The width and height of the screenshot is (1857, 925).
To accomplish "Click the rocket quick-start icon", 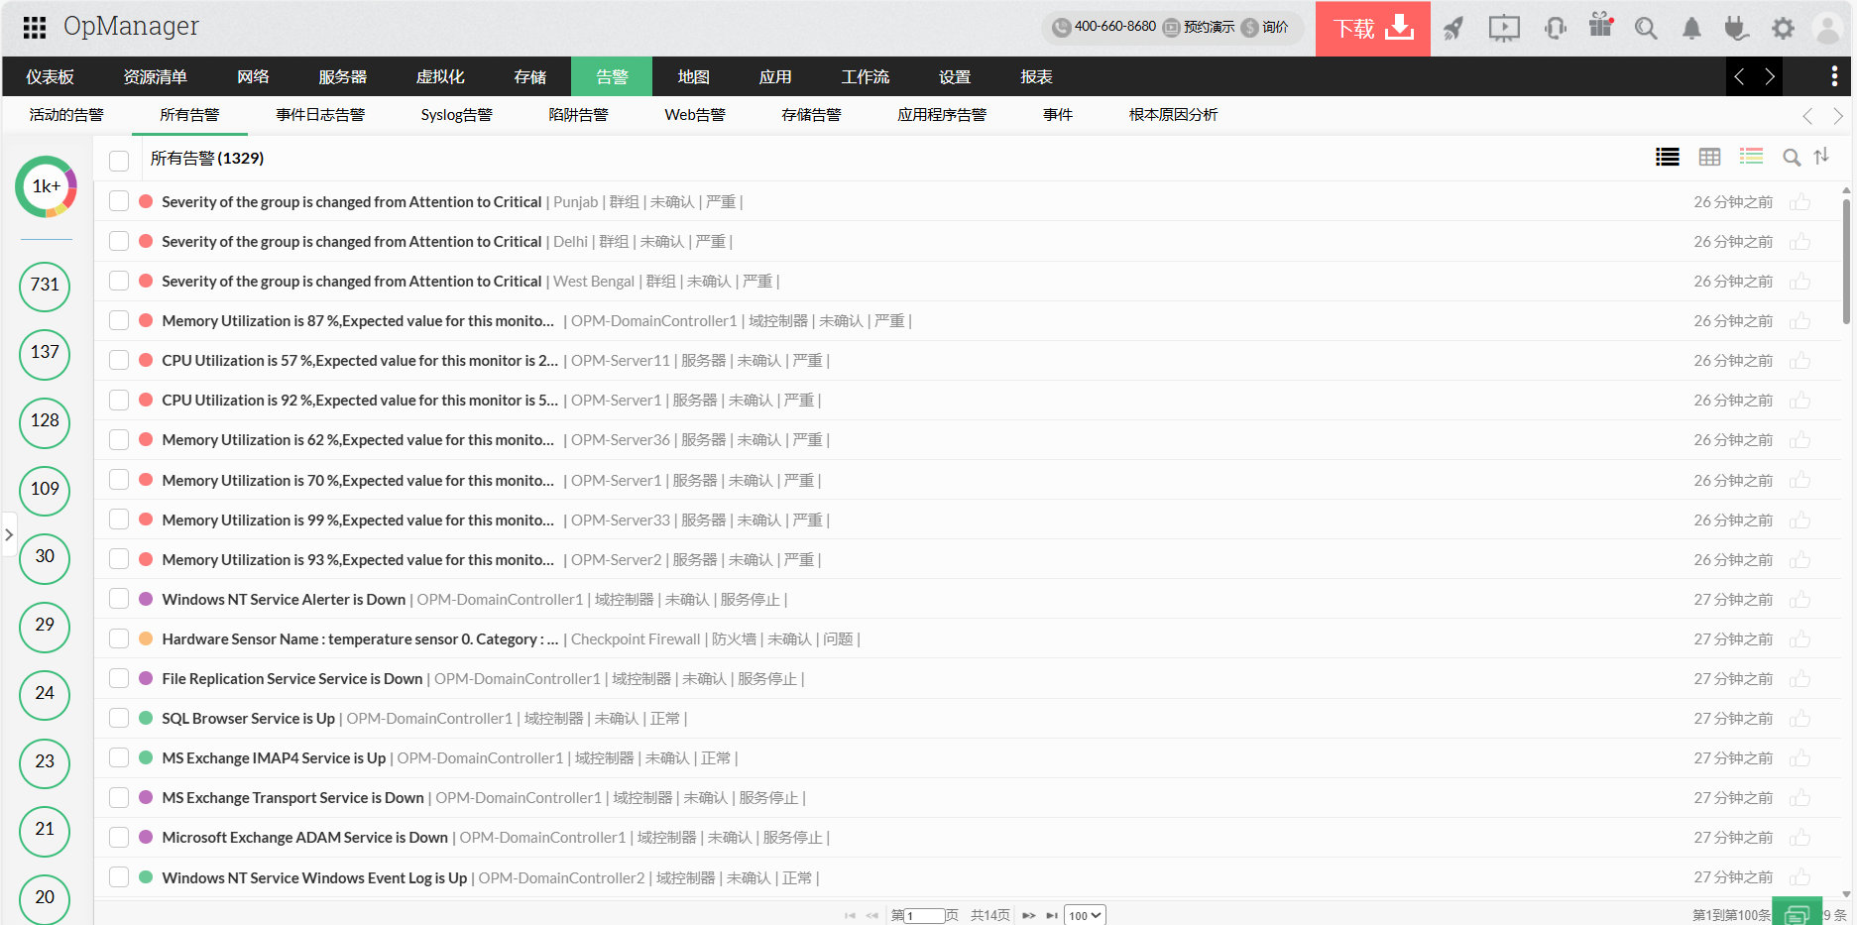I will pos(1452,28).
